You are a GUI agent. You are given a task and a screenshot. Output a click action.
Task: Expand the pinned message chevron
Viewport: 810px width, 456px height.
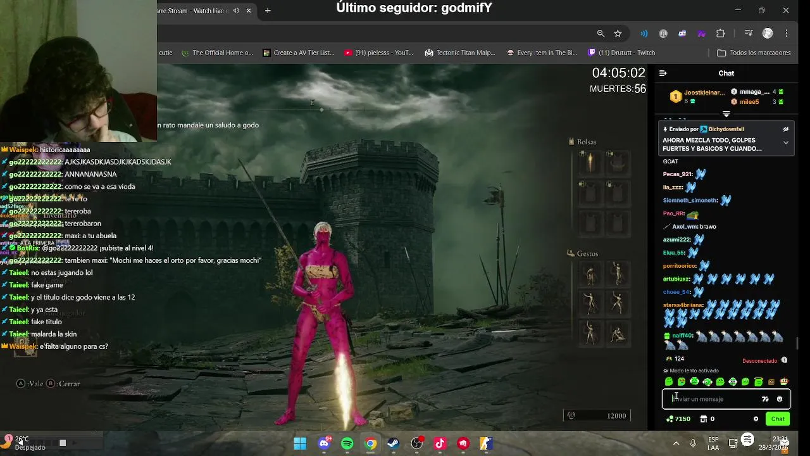point(786,143)
